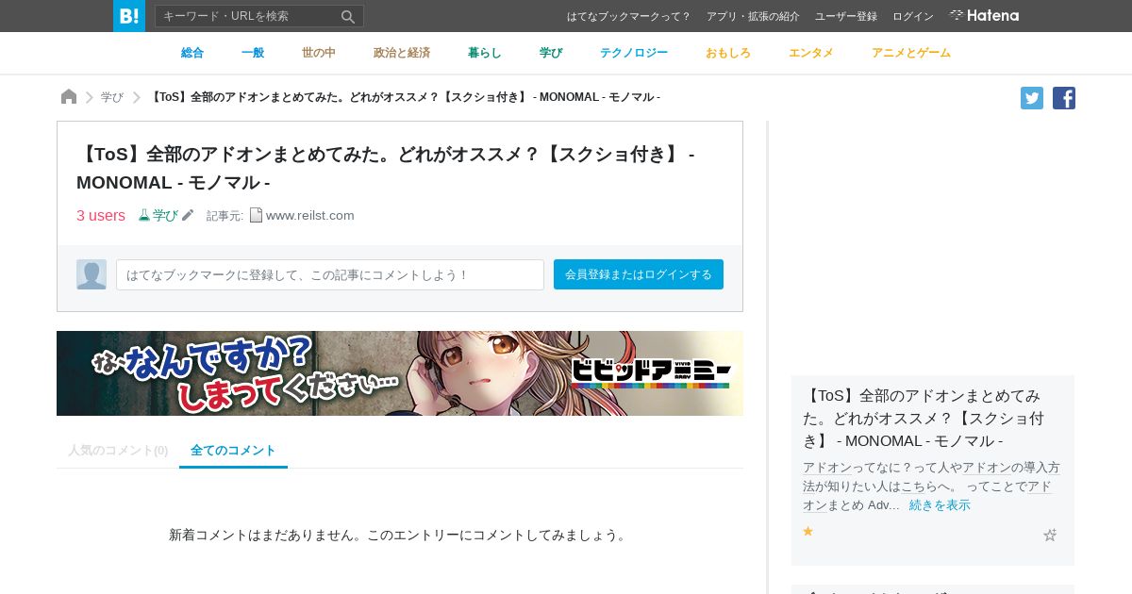Open the www.reilst.com source link
Image resolution: width=1132 pixels, height=594 pixels.
[x=310, y=215]
